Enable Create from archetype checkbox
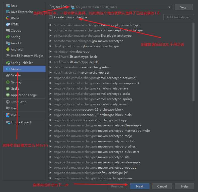This screenshot has width=198, height=192. point(51,17)
